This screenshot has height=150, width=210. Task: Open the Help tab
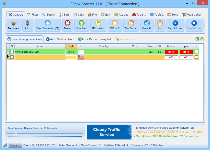click(173, 15)
